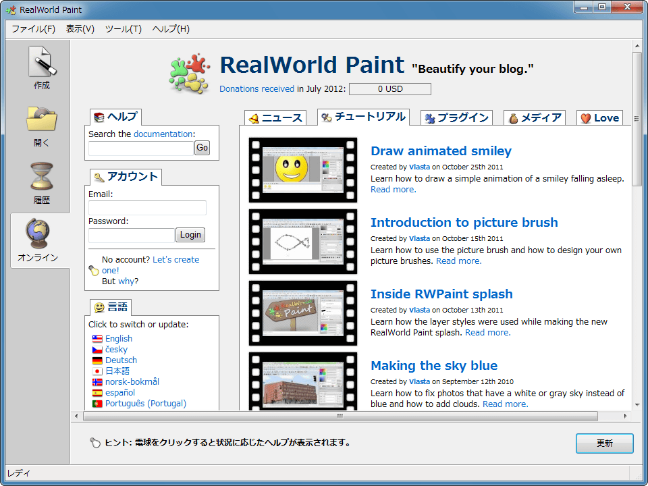Open the ヘルプ(H) menu

point(171,29)
